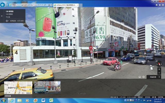Screen dimensions: 165x103
Task: Go back with the browser back button
Action: coord(3,5)
